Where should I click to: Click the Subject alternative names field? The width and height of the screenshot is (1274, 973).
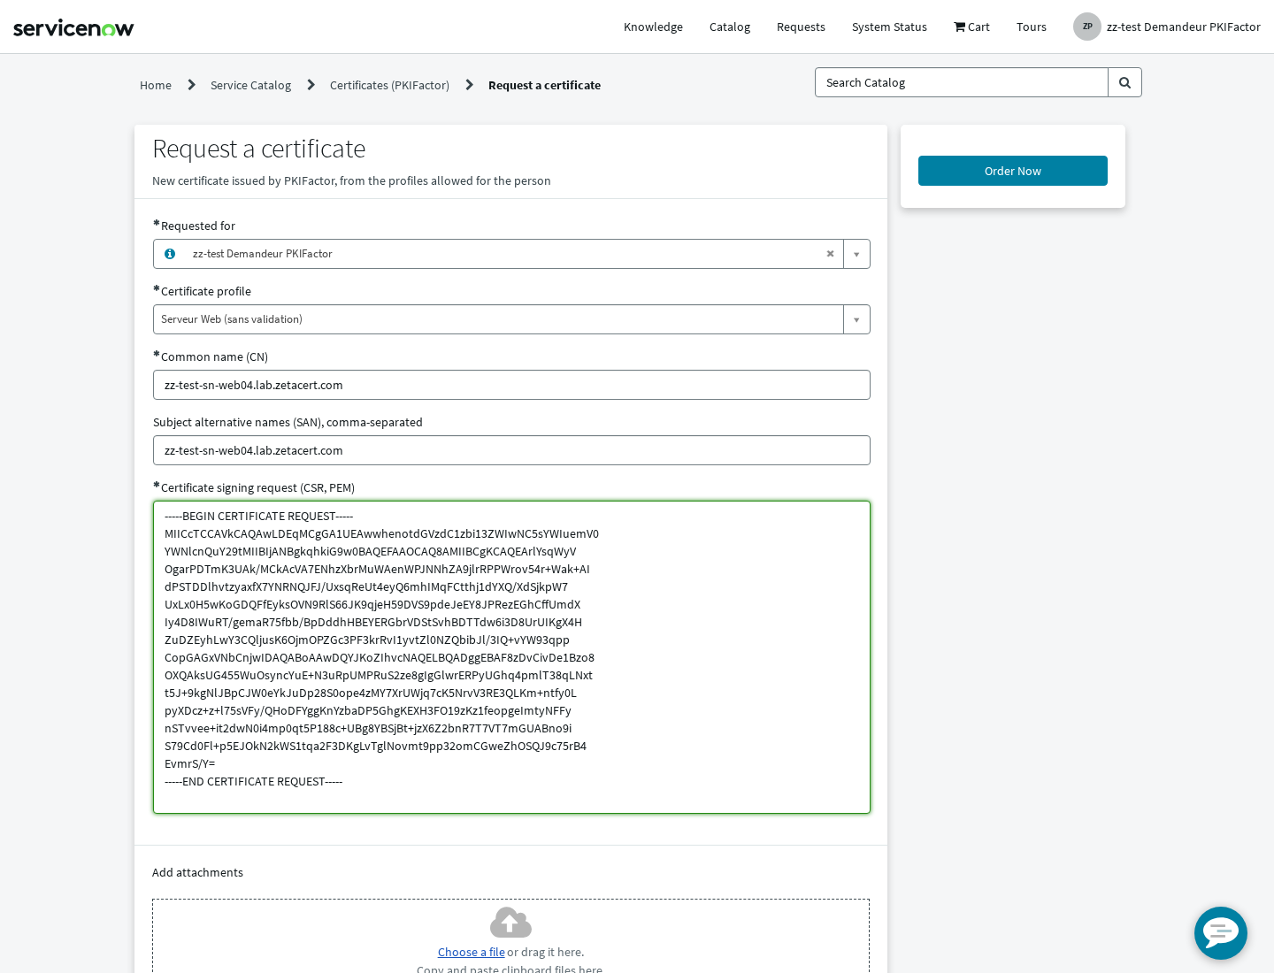pos(511,450)
